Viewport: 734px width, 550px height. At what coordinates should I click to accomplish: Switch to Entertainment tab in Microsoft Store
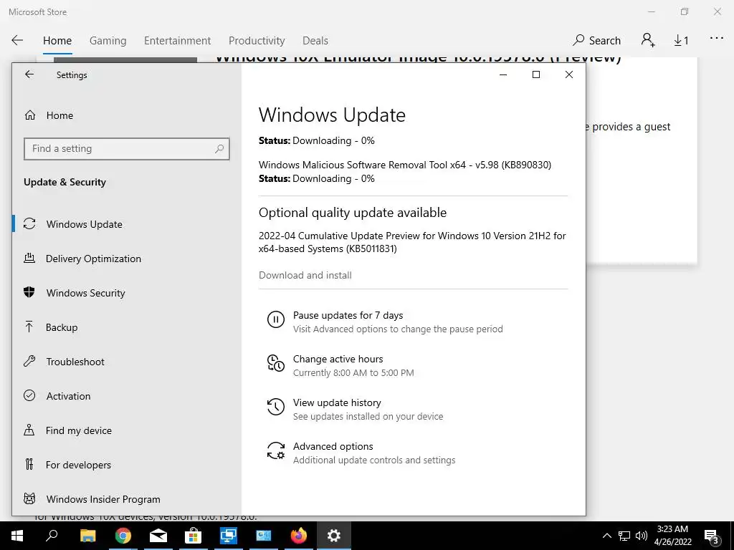pyautogui.click(x=178, y=41)
